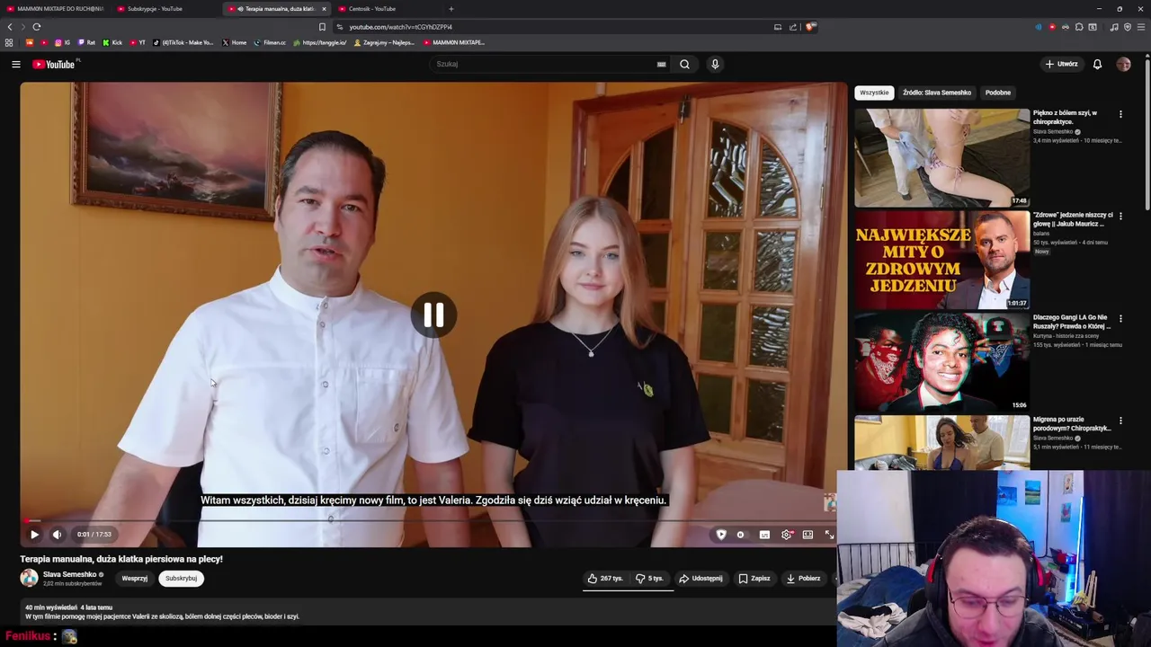Open the tanggle.io bookmark
Screen dimensions: 1151x647
[320, 42]
